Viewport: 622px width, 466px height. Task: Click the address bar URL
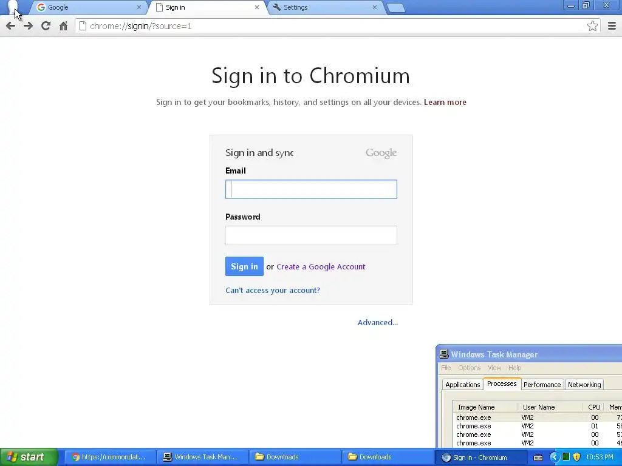pos(141,26)
